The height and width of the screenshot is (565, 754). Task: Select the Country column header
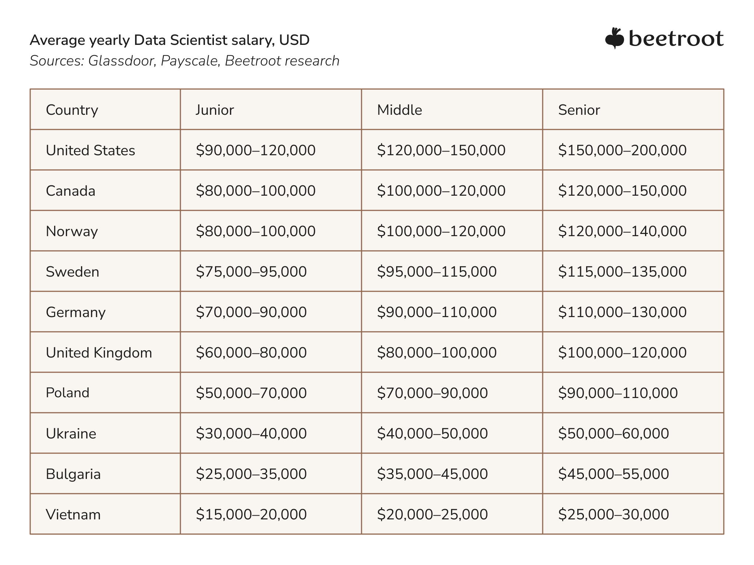point(72,110)
